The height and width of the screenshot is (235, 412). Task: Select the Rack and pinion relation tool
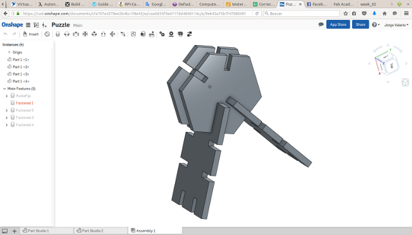[171, 34]
